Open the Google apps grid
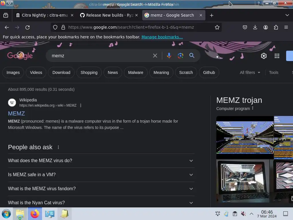 coord(277,56)
